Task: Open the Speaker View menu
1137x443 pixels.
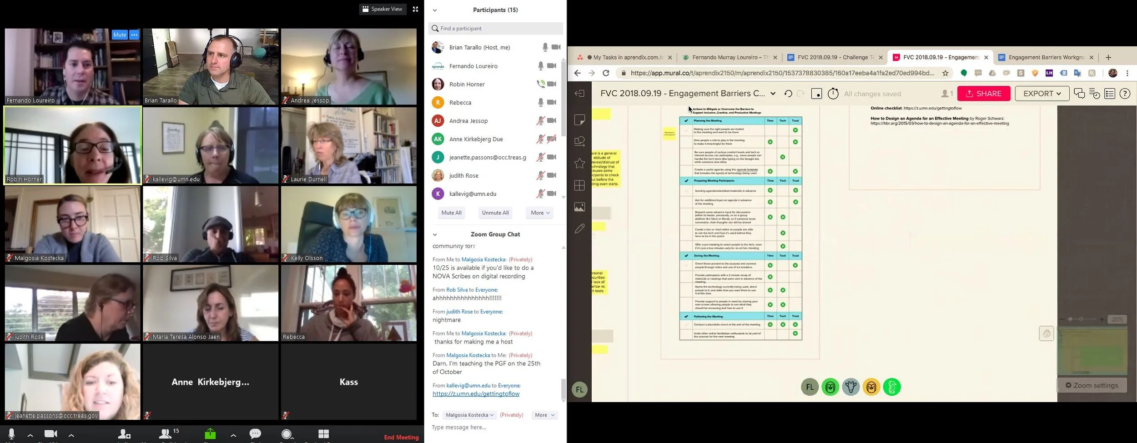Action: [382, 9]
